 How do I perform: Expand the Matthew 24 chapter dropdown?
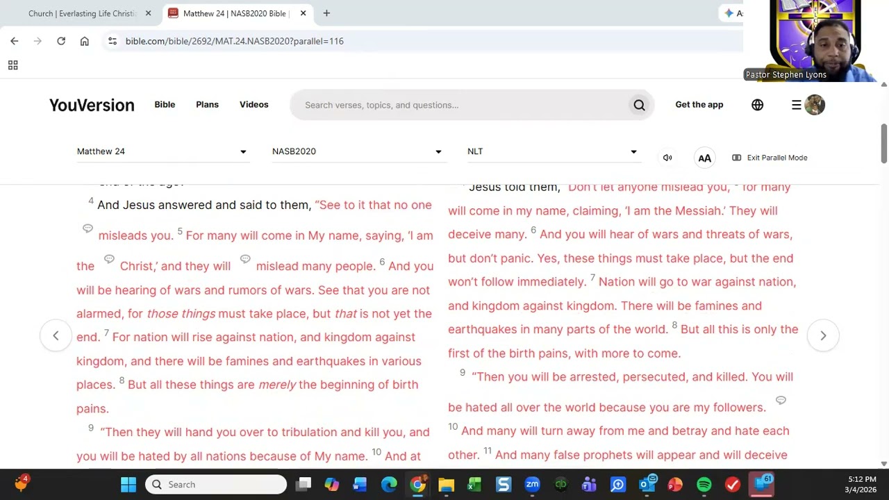pyautogui.click(x=162, y=151)
